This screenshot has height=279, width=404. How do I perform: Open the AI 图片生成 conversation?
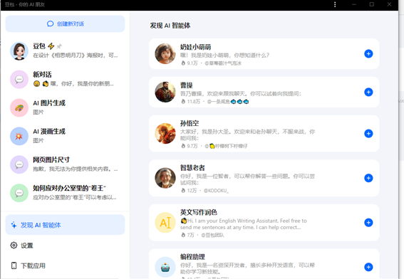coord(65,107)
